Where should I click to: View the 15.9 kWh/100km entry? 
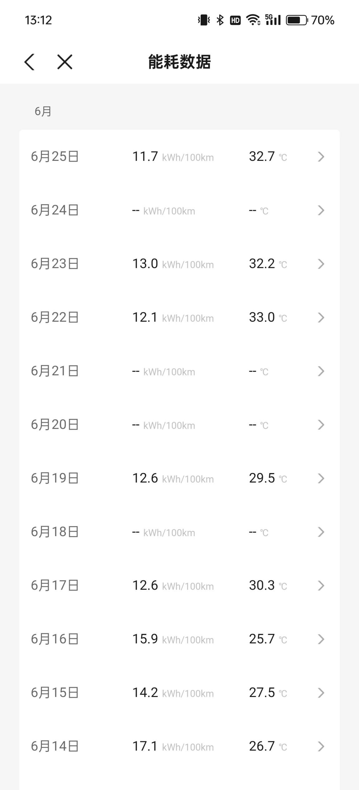pos(173,639)
